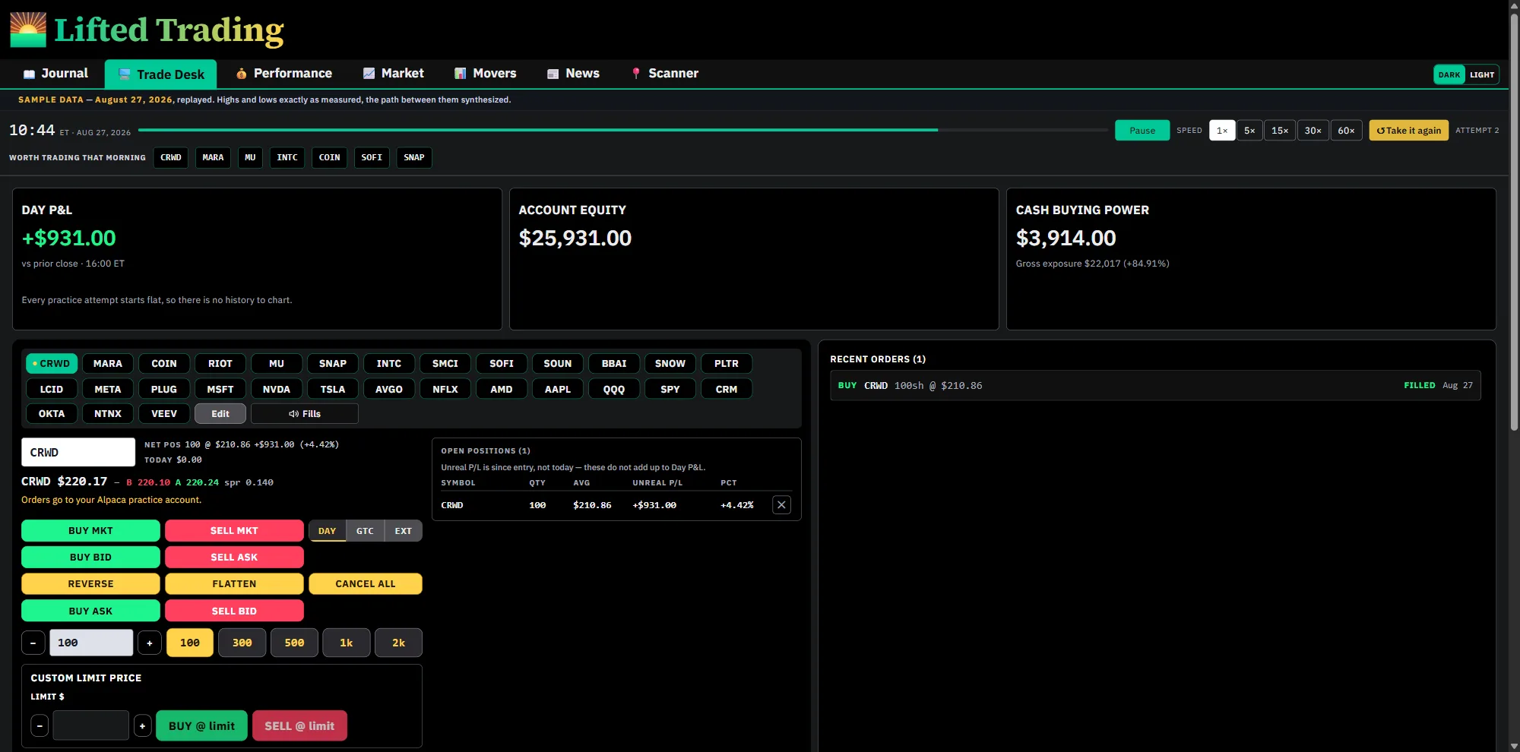Click the LIMIT $ price input field
Screen dimensions: 1520x752
(90, 726)
